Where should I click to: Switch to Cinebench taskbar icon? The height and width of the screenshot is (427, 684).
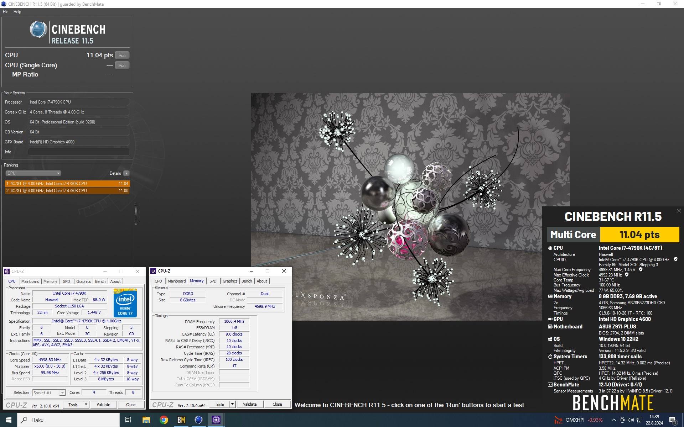pos(198,420)
